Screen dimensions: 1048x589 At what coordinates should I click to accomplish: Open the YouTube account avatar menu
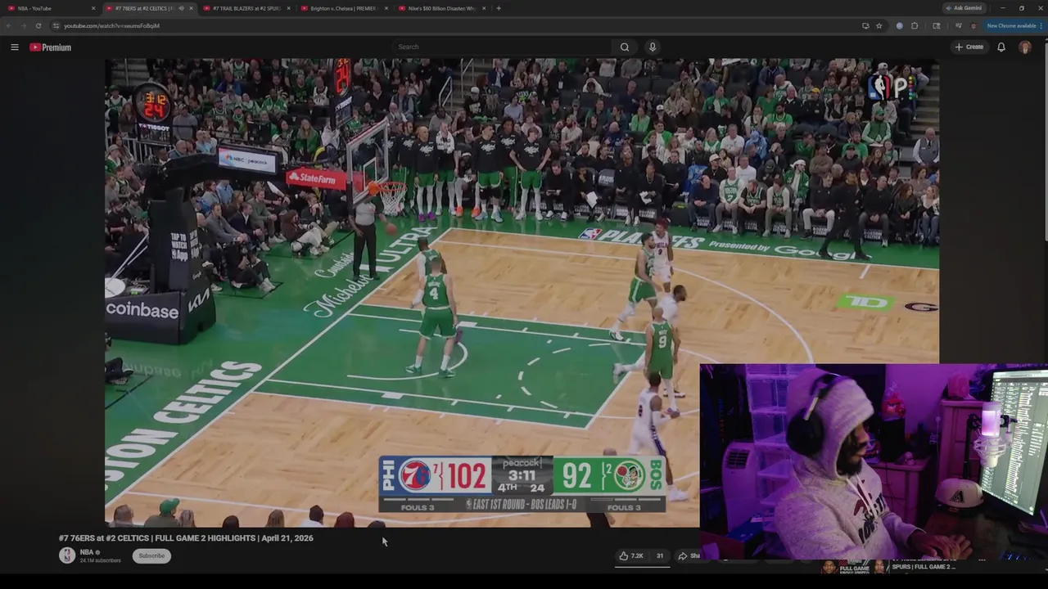point(1025,47)
